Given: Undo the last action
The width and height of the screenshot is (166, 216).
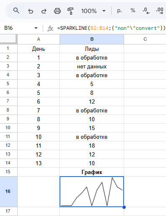Looking at the screenshot, I should tap(31, 11).
